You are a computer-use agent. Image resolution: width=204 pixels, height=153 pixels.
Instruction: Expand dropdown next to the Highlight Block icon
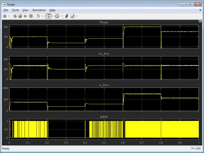tap(43, 16)
